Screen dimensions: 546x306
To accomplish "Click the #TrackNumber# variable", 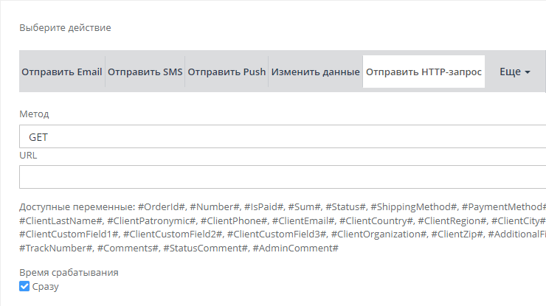I will tap(55, 248).
